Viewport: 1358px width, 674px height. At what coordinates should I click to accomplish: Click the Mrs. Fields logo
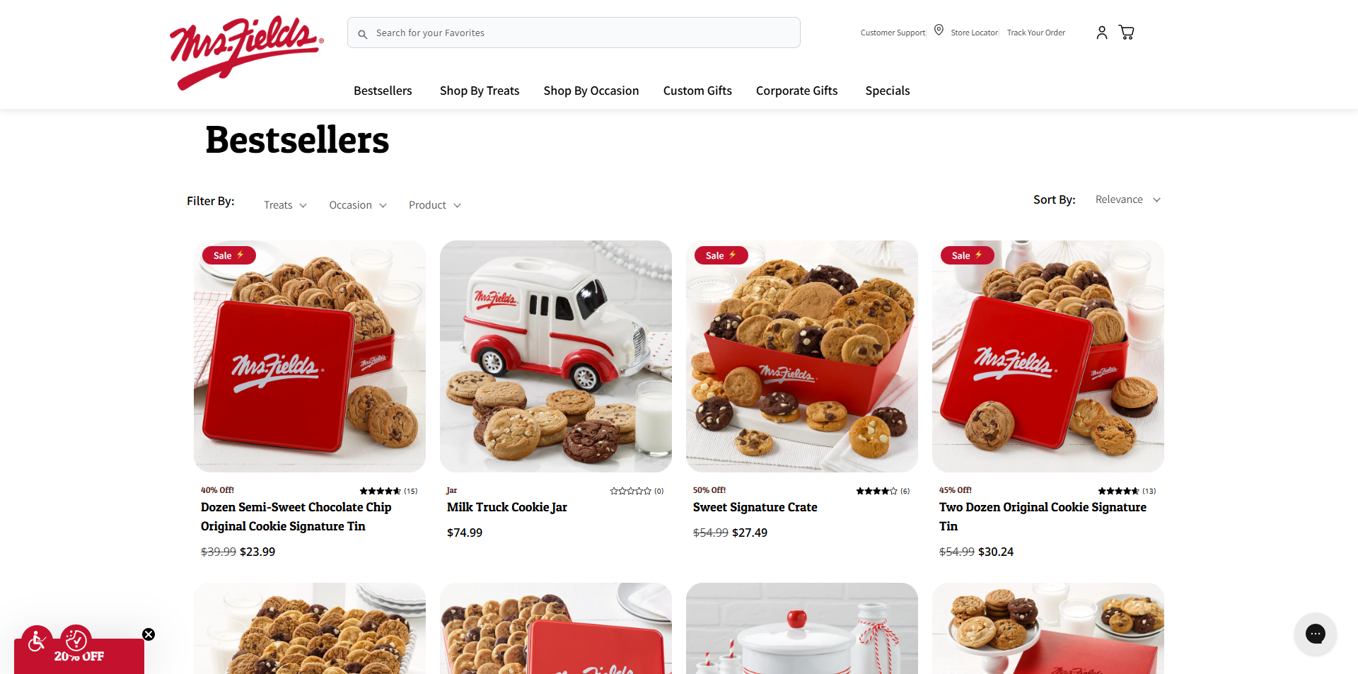247,52
